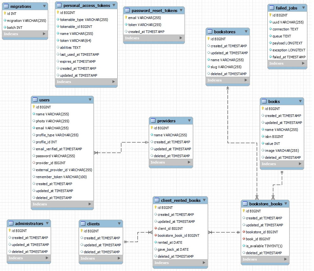Screen dimensions: 314x271
Task: Click the primary key icon of users id
Action: tap(34, 107)
